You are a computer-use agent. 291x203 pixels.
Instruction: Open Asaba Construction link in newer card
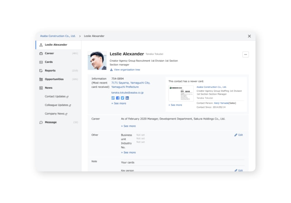(x=211, y=87)
